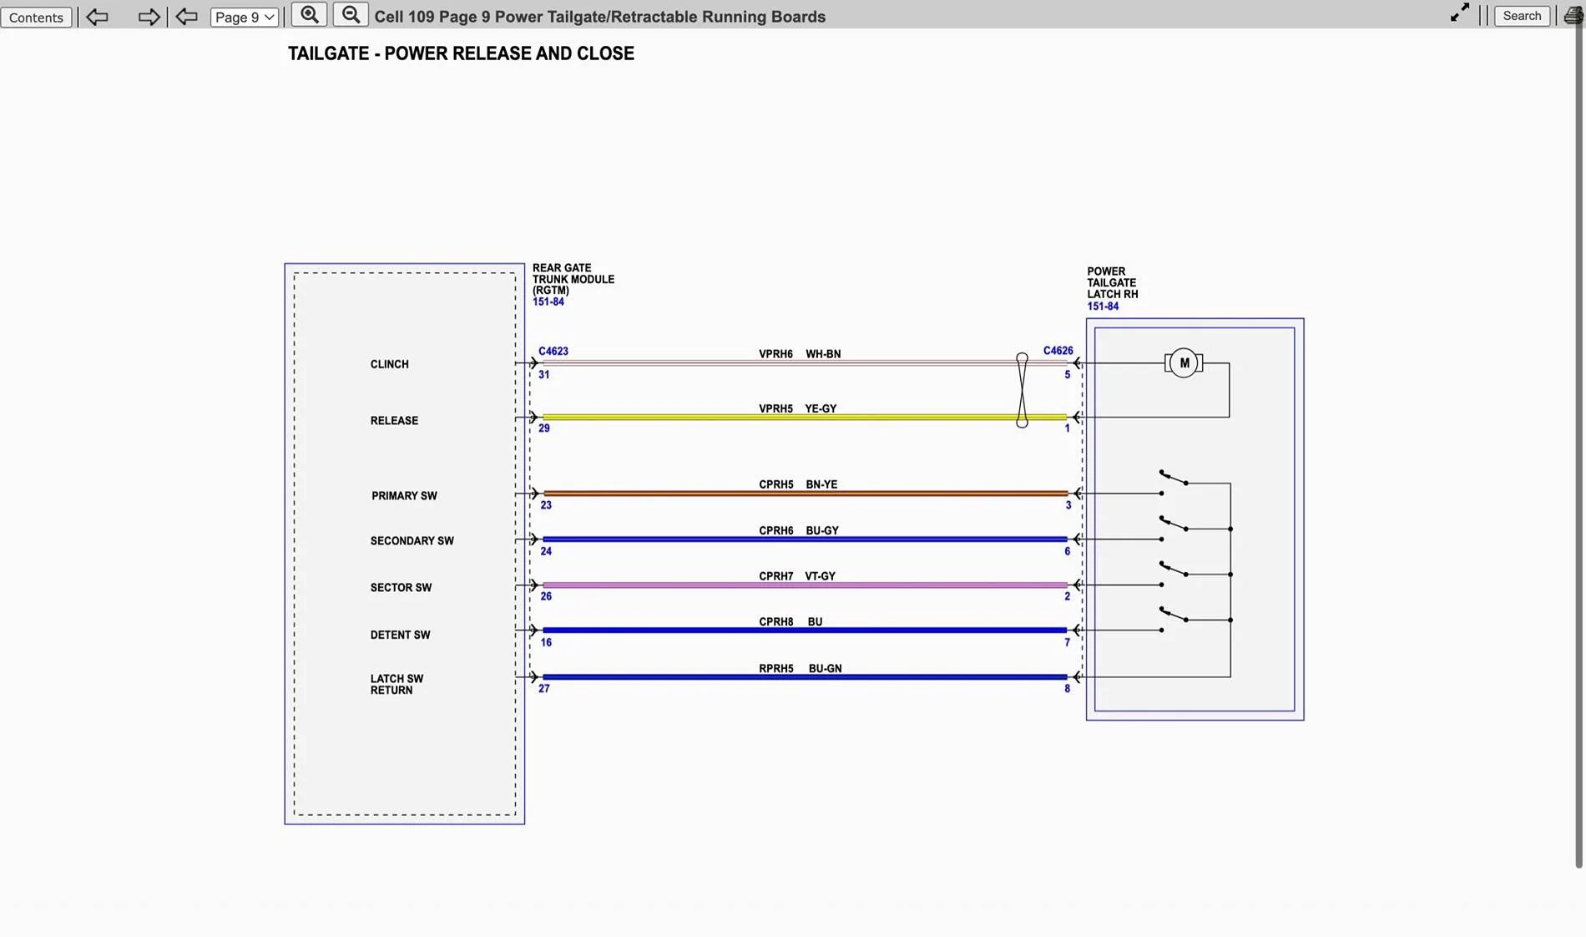This screenshot has width=1586, height=937.
Task: Select connector label C4626
Action: point(1058,351)
